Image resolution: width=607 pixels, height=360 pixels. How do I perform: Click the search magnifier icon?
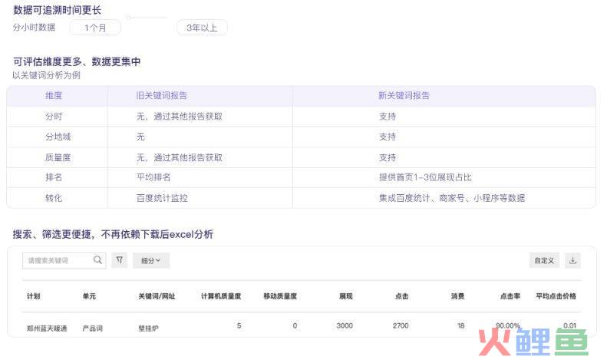[x=97, y=259]
